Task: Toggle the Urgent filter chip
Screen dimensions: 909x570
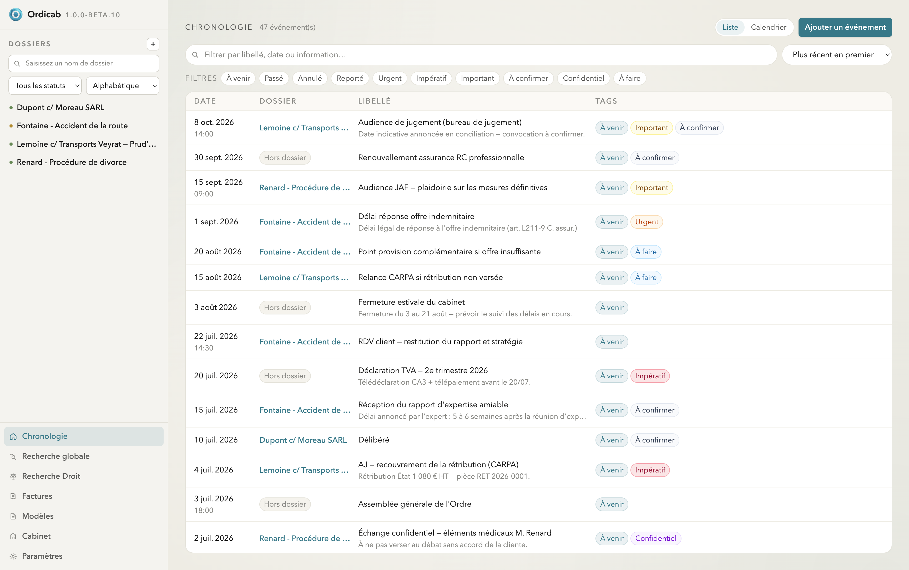Action: [390, 78]
